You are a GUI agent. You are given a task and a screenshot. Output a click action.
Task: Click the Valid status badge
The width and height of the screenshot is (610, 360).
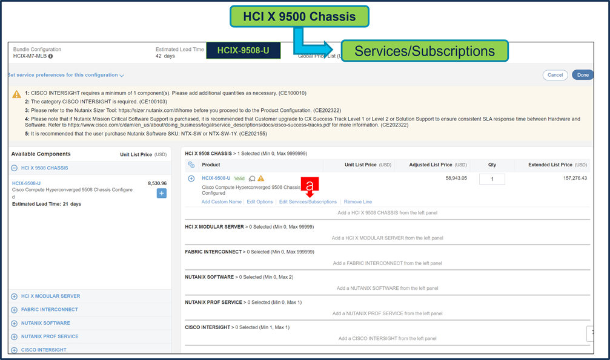239,178
